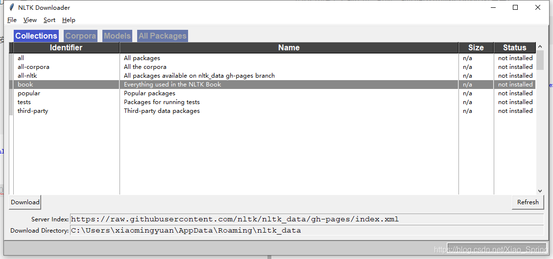Viewport: 553px width, 259px height.
Task: Click the Server Index URL field
Action: point(307,219)
